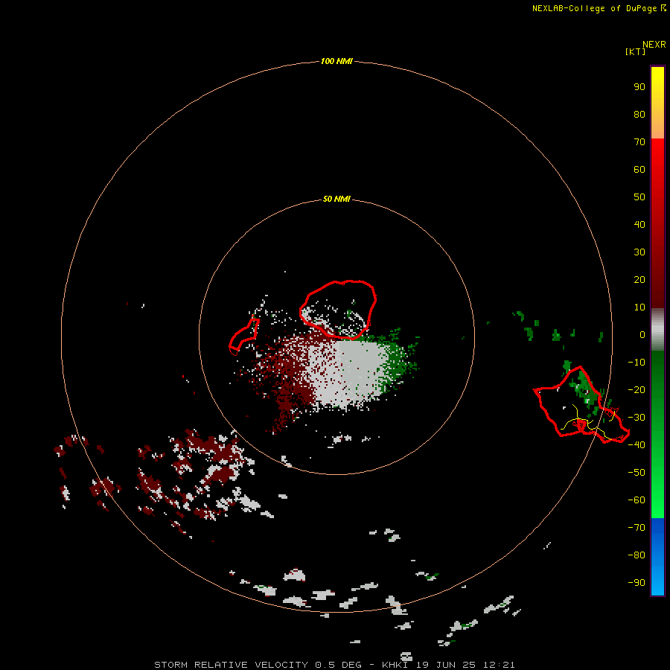The width and height of the screenshot is (670, 670).
Task: Click the 10 value on the velocity scale
Action: [x=639, y=307]
